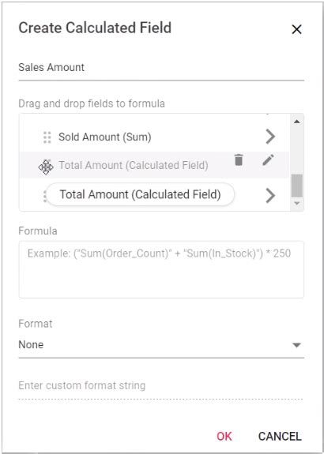
Task: Expand options arrow on bottom field row
Action: tap(270, 196)
